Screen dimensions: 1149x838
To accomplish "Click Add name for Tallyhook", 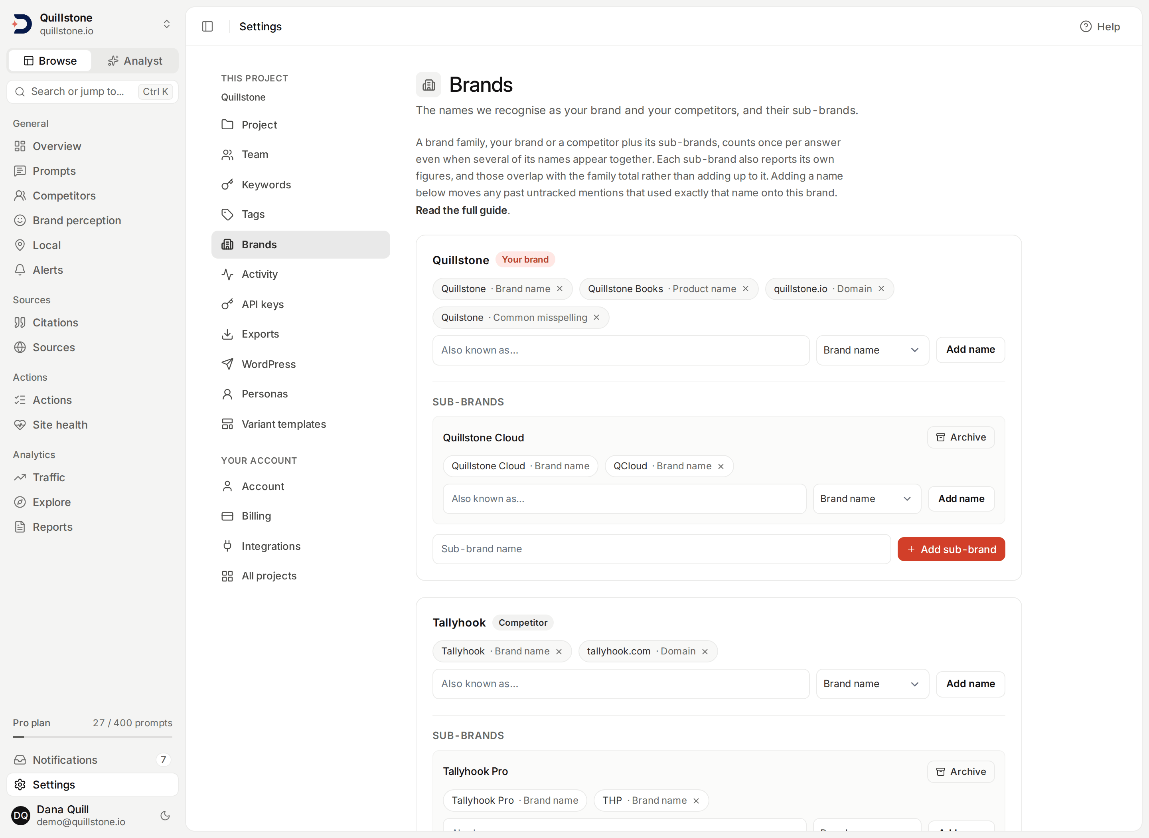I will coord(970,684).
